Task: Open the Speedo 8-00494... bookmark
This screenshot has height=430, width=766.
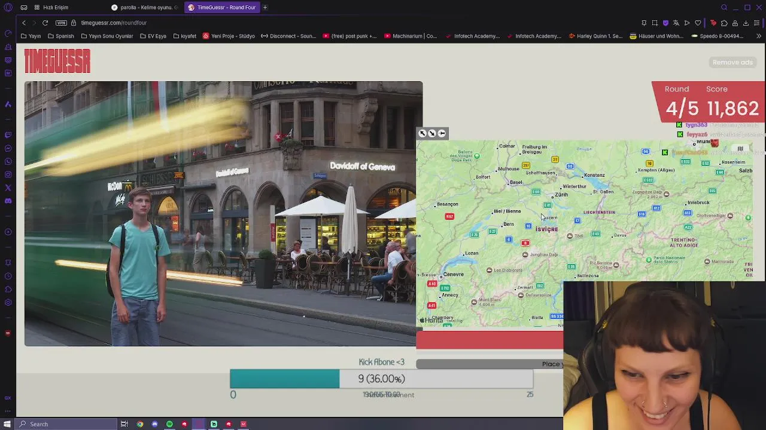Action: 717,36
